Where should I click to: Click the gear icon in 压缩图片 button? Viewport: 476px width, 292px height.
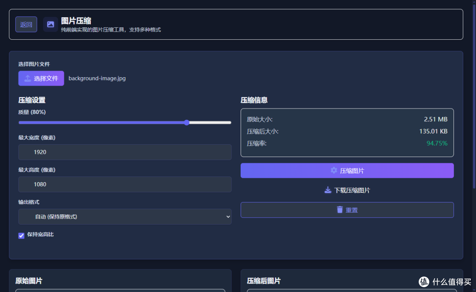tap(334, 170)
